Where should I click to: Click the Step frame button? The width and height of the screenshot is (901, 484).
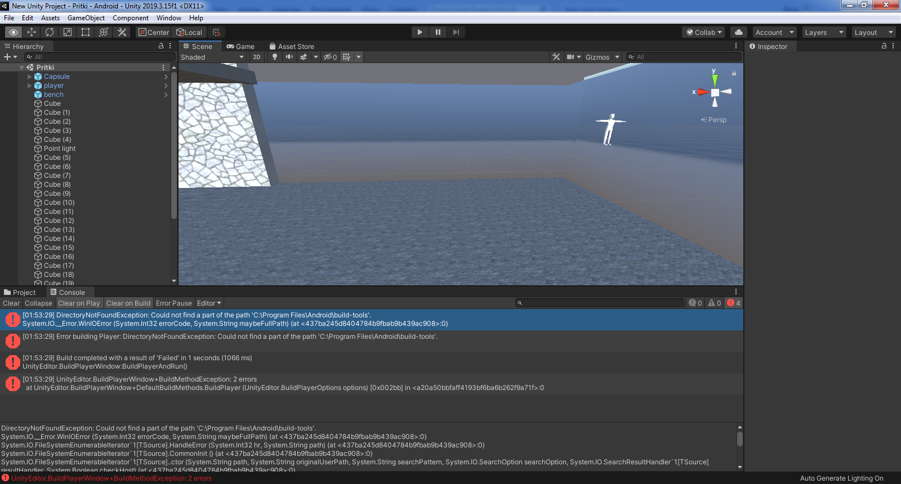(456, 32)
